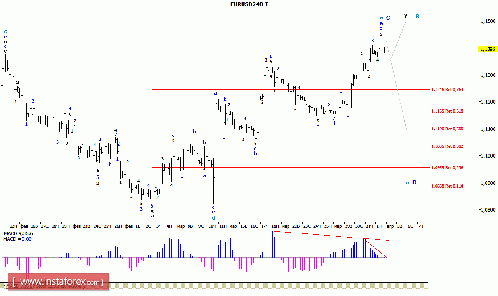Screen dimensions: 498x296
Task: Click the 12П date on time axis
Action: [13, 226]
